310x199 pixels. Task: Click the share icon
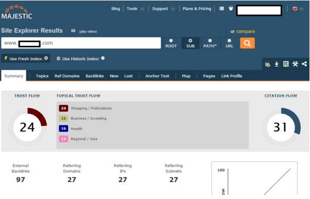(304, 64)
